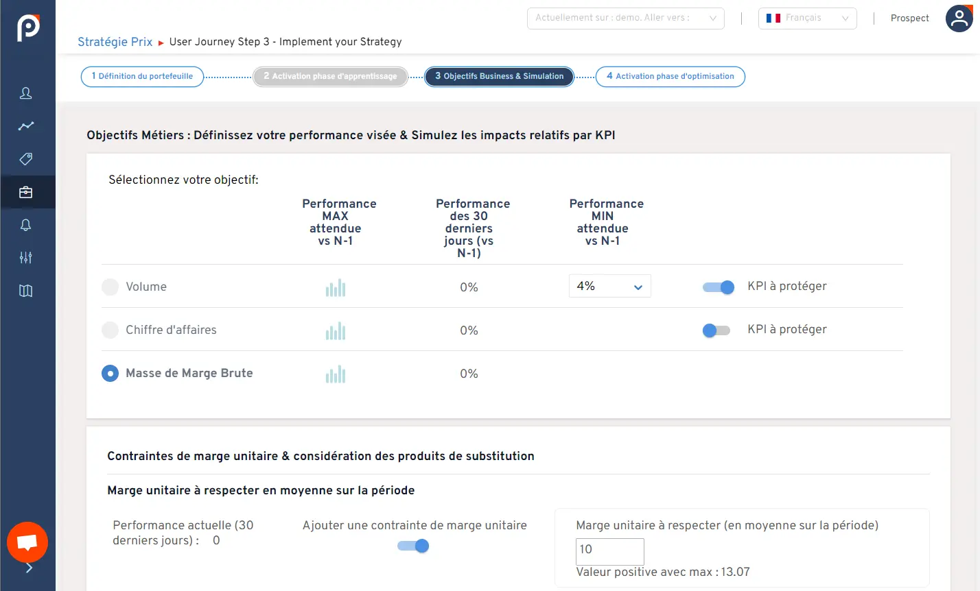This screenshot has width=980, height=591.
Task: Select the analytics trend chart icon in sidebar
Action: [27, 126]
